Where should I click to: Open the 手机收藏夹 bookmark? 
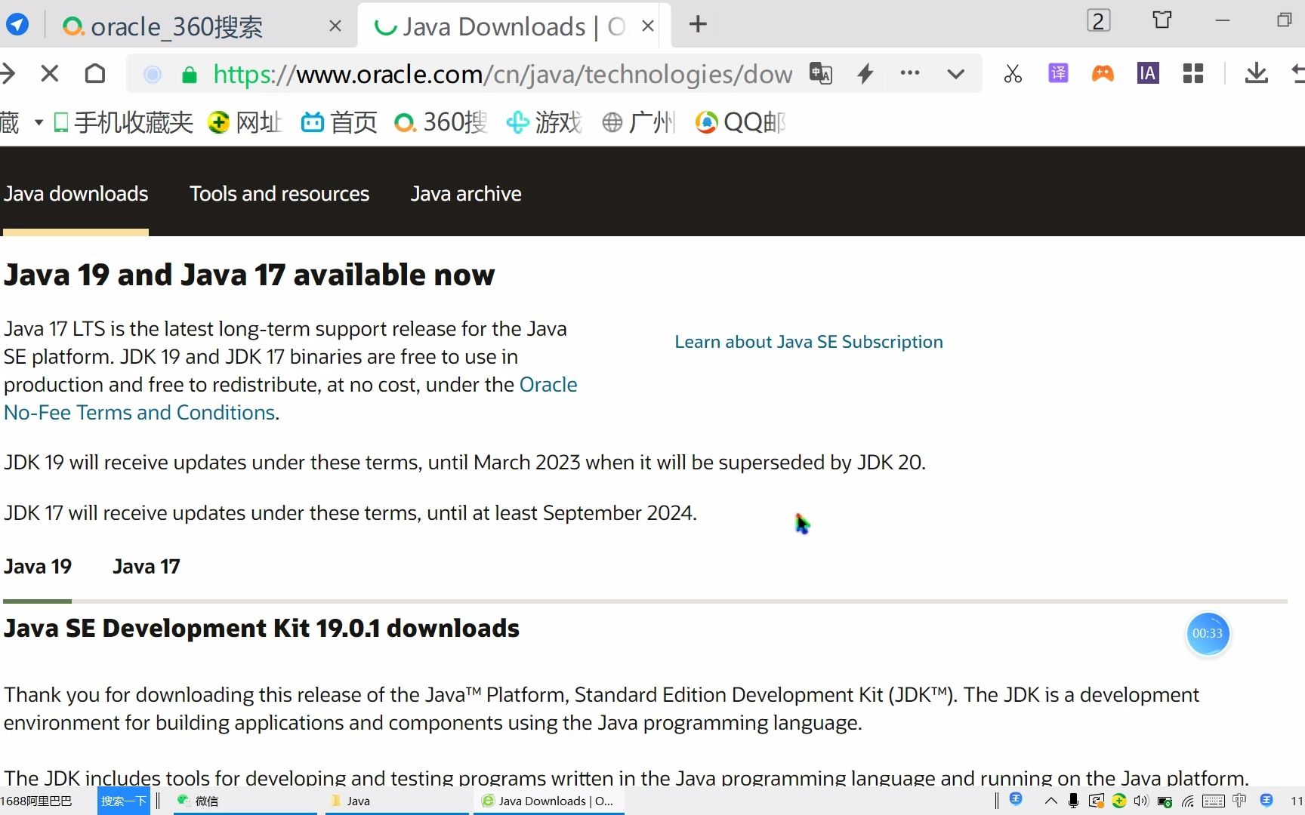(x=124, y=122)
